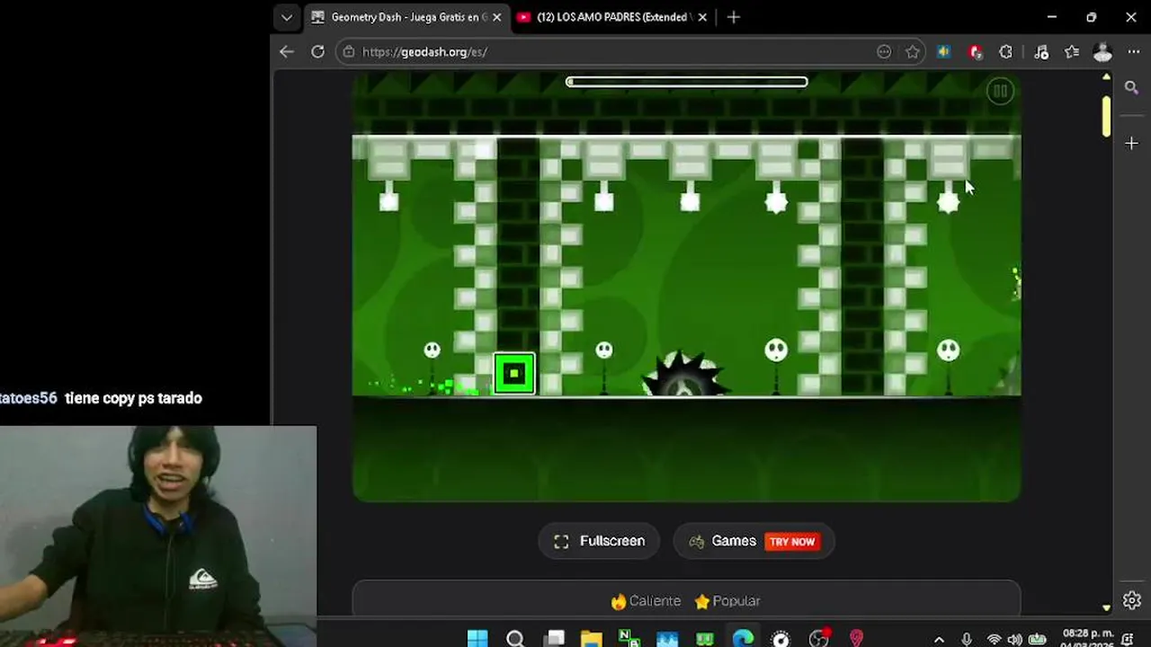Open the white circular gauge taskbar app

coord(781,638)
